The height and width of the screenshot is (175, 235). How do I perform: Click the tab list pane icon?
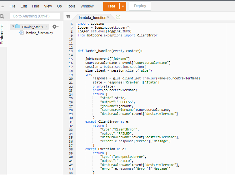(x=68, y=17)
